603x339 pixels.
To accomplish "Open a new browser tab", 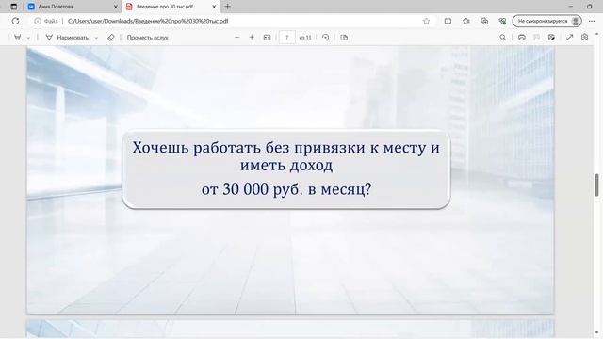I will point(228,7).
